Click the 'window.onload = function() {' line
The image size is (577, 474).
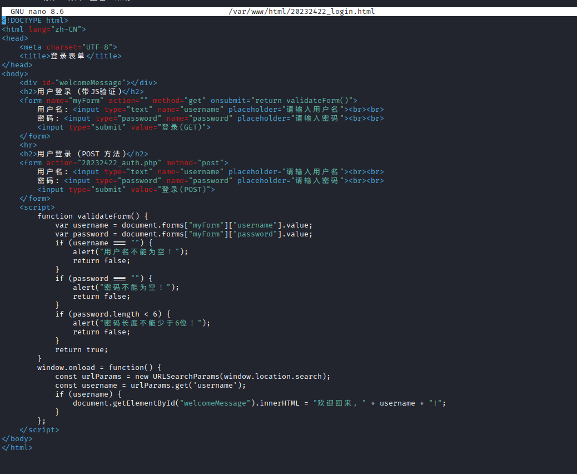[100, 368]
